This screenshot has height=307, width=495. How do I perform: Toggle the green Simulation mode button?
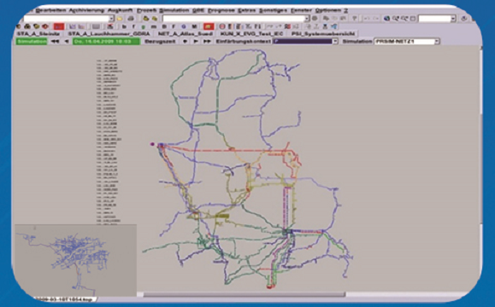pyautogui.click(x=32, y=42)
